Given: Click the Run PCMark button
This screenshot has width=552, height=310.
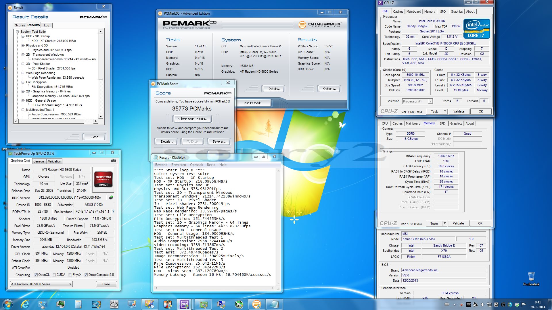Looking at the screenshot, I should [x=252, y=103].
